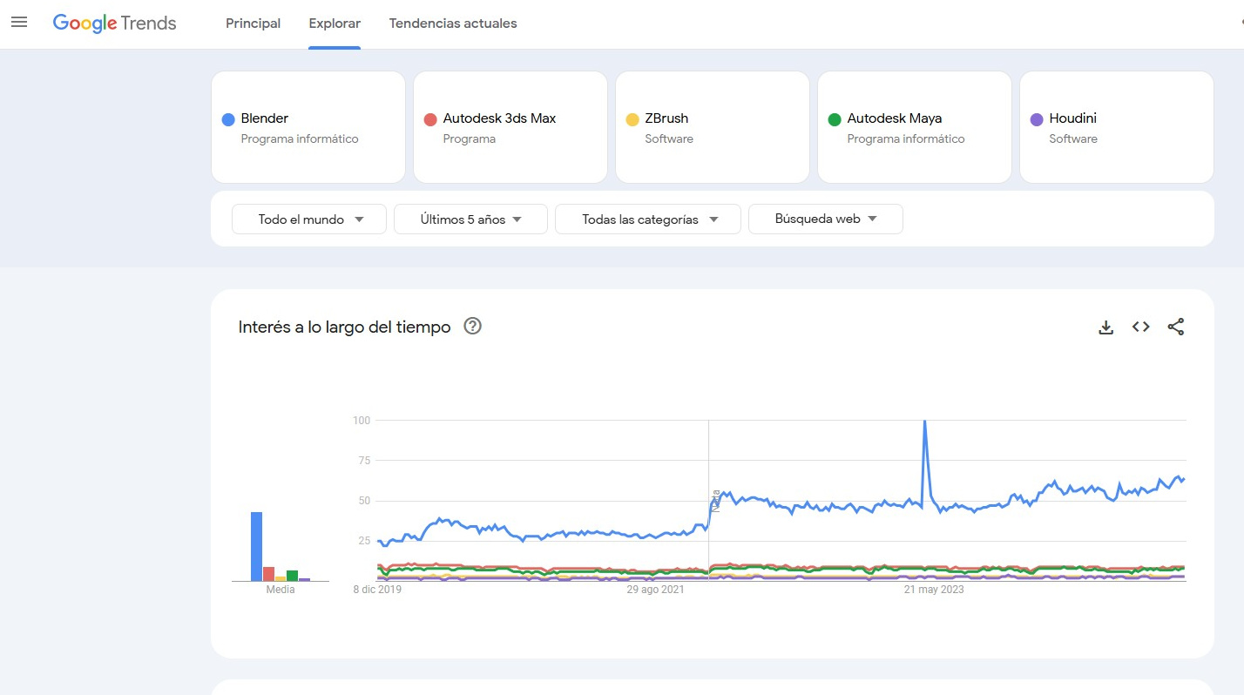The height and width of the screenshot is (695, 1244).
Task: Click the blue Blender color dot
Action: [x=228, y=119]
